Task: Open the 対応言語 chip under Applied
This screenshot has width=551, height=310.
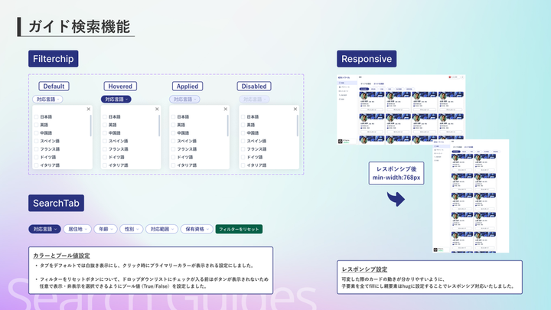Action: (x=185, y=100)
